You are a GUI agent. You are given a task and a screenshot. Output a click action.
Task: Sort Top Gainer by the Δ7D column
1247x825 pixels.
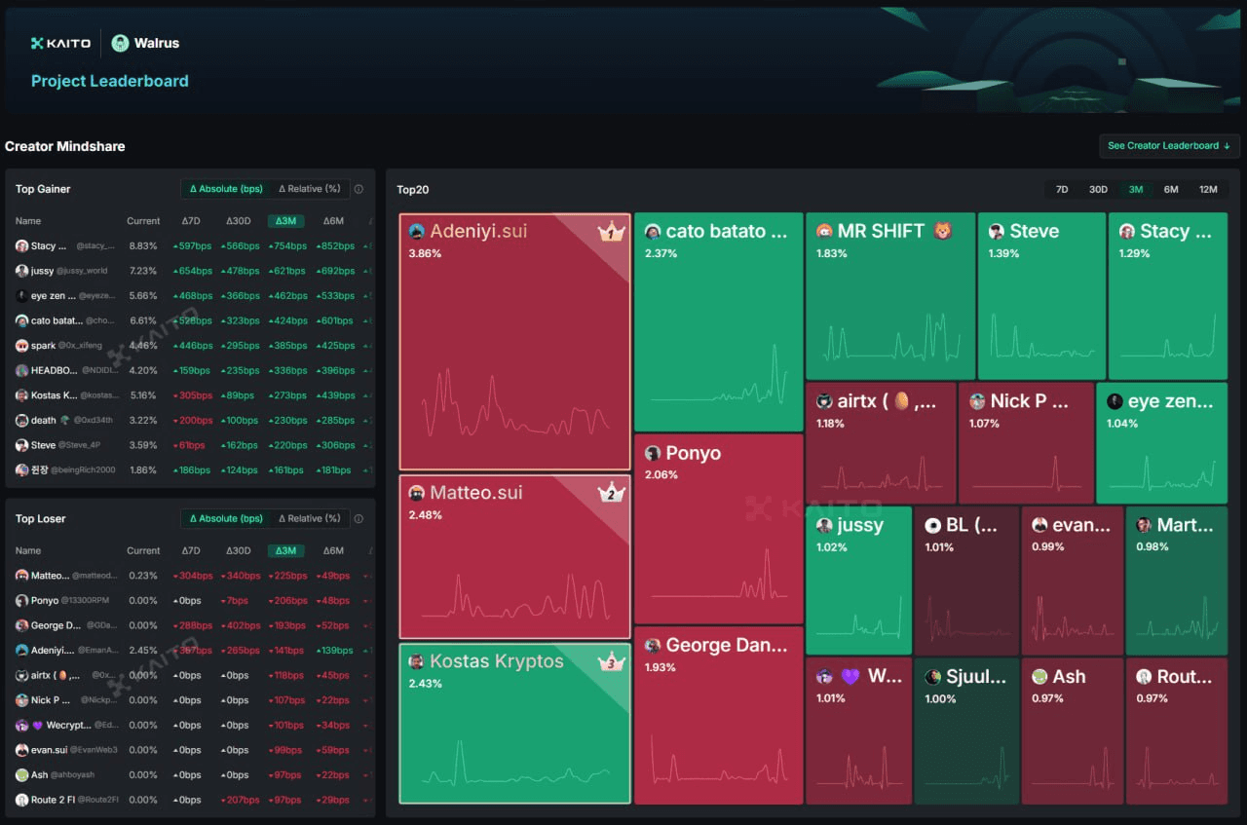[x=191, y=221]
